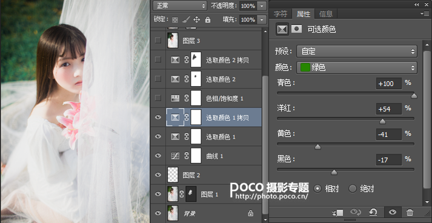The width and height of the screenshot is (432, 223).
Task: Switch to the 信息 tab
Action: (326, 13)
